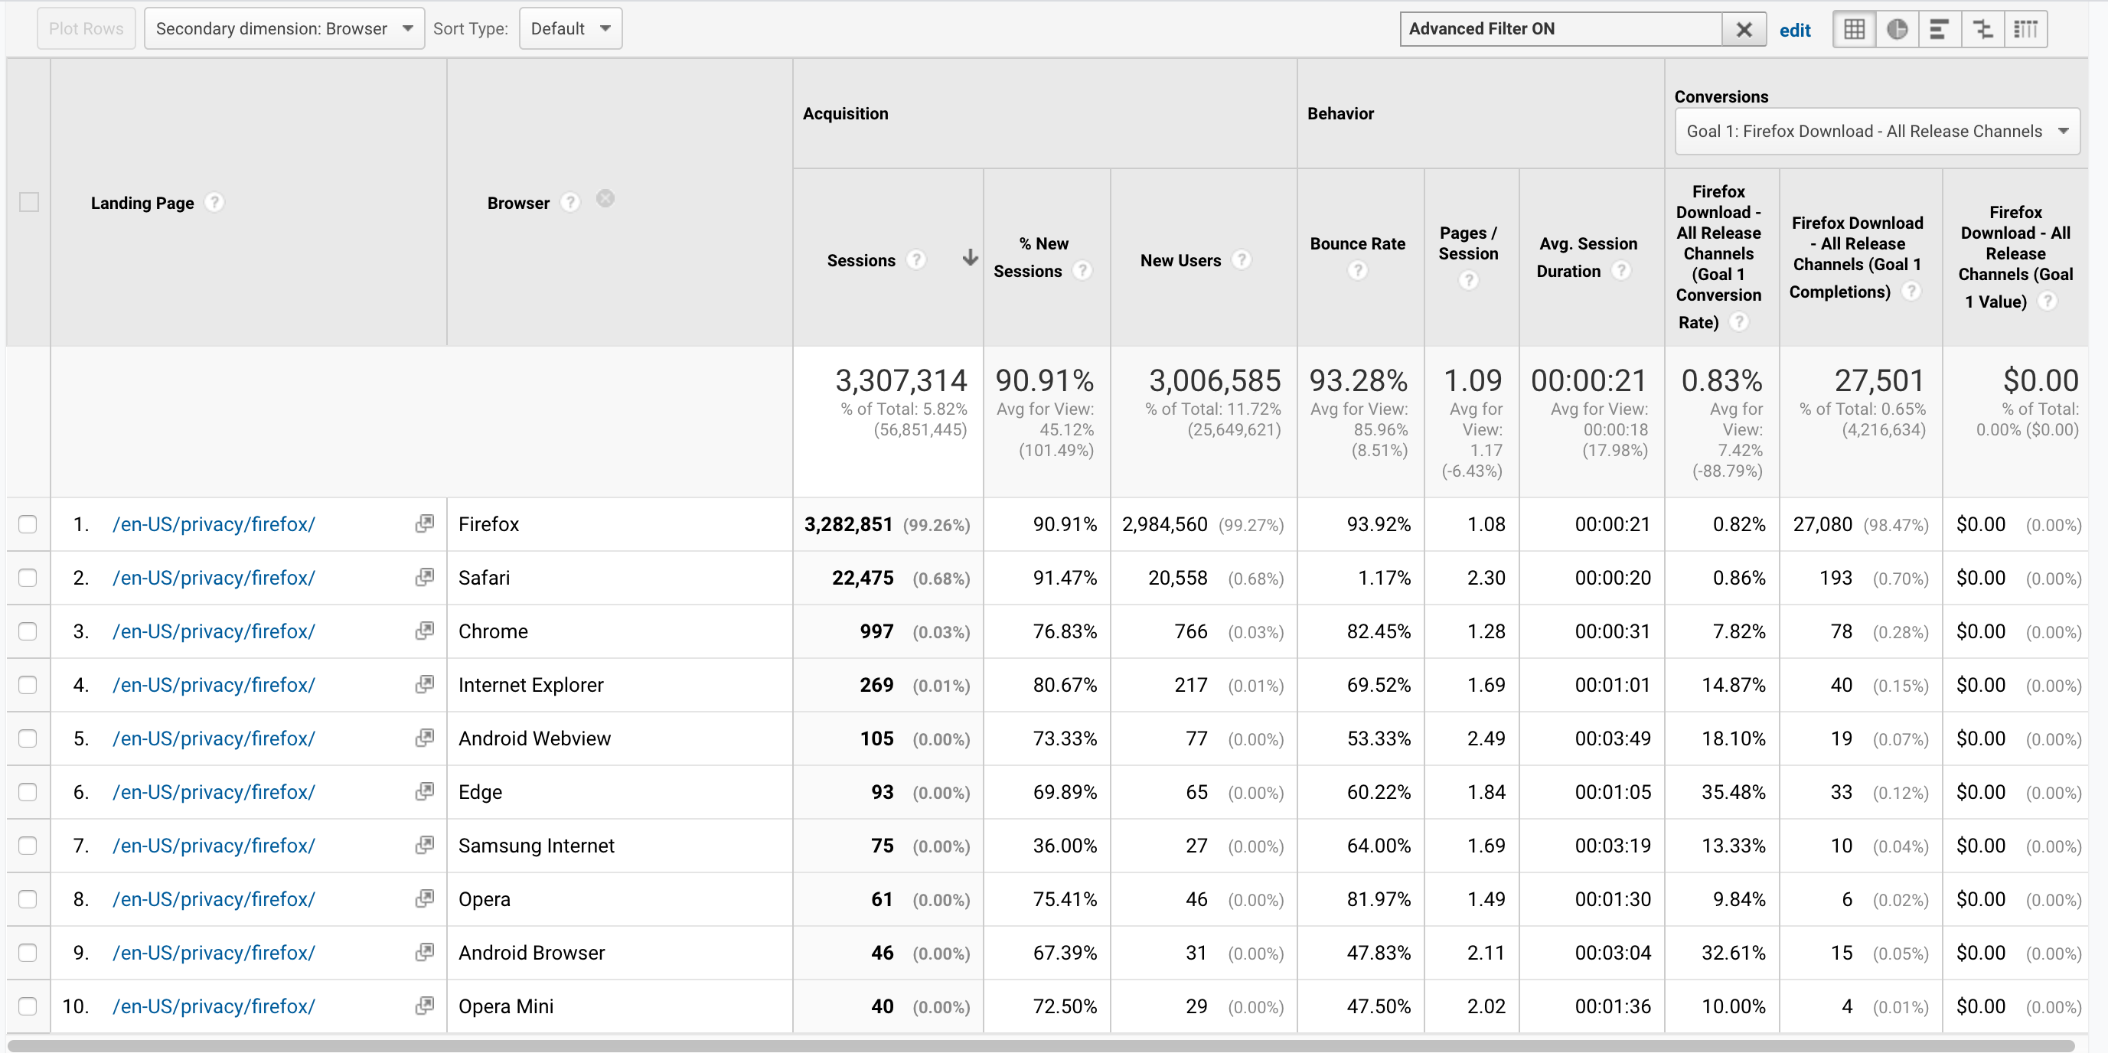The width and height of the screenshot is (2108, 1053).
Task: Check the box for the Safari row
Action: [x=28, y=578]
